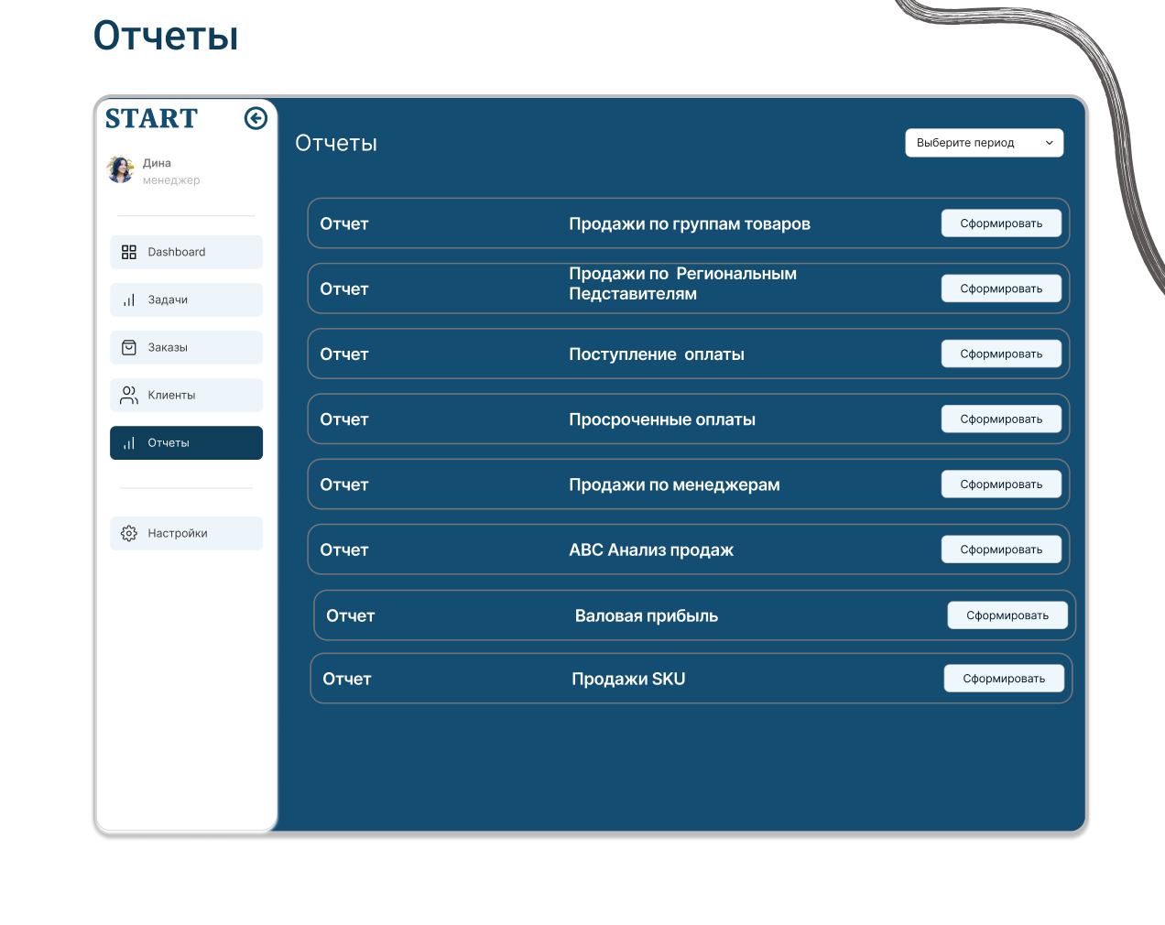Image resolution: width=1165 pixels, height=925 pixels.
Task: Click the text Продажи по группам товаров
Action: pos(690,223)
